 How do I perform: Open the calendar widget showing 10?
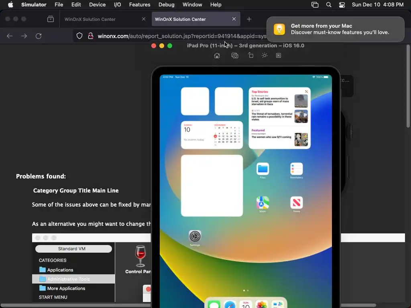pos(212,135)
